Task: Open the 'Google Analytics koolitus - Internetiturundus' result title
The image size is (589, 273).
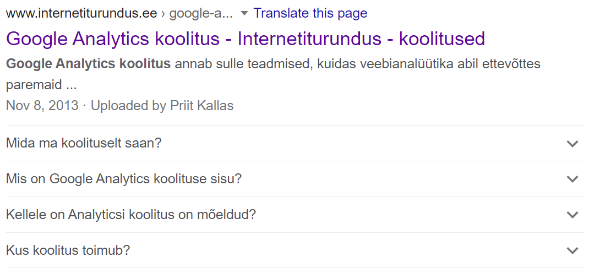Action: tap(245, 39)
